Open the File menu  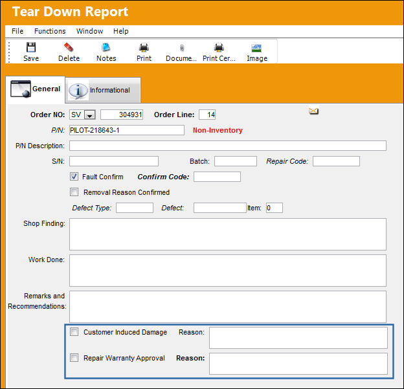coord(17,31)
